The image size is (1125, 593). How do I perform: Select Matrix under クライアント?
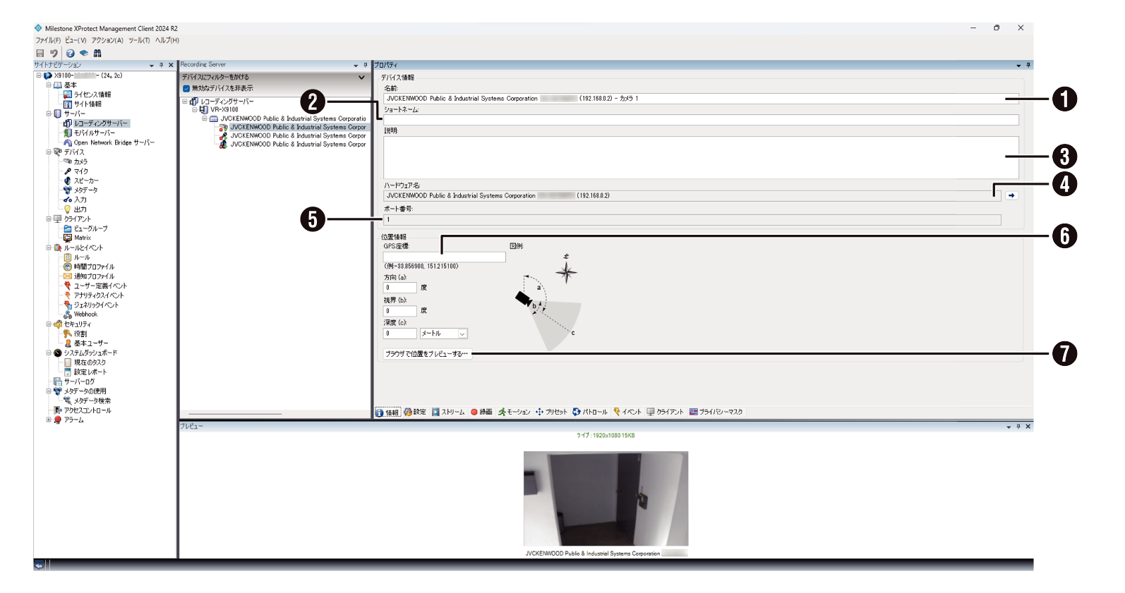83,238
